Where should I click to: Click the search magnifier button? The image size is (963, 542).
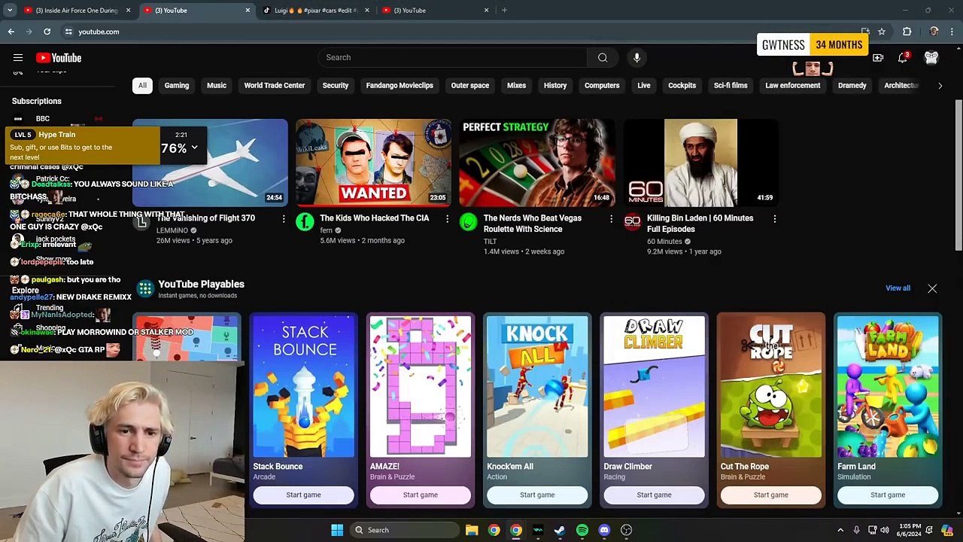[603, 57]
